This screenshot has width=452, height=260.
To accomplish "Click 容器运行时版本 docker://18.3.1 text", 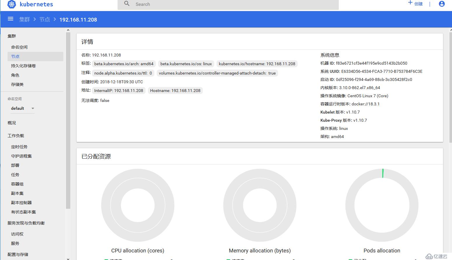I will (350, 104).
